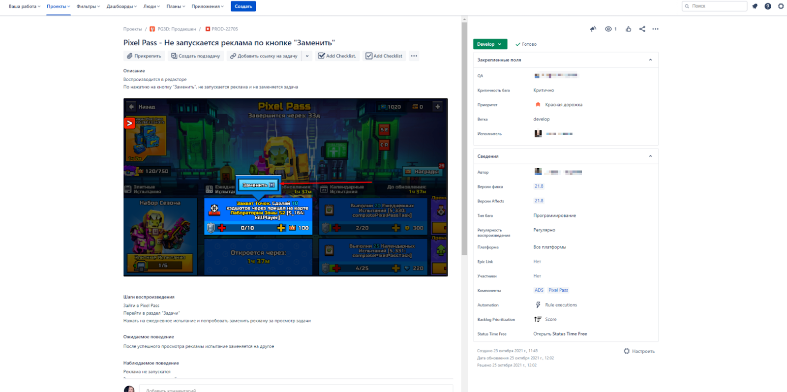Screen dimensions: 787x392
Task: Click the red priority icon beside Красная дорожка
Action: tap(538, 105)
